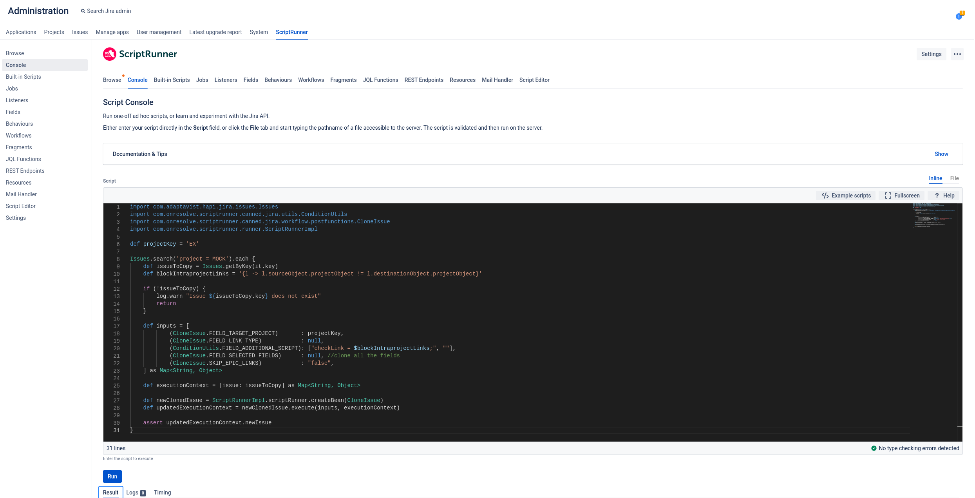Run the script in the console

tap(112, 476)
